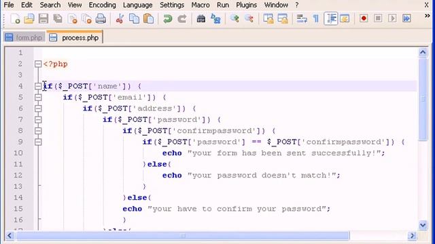This screenshot has width=435, height=244.
Task: Click the text "your password doesn't match!"
Action: pyautogui.click(x=262, y=176)
